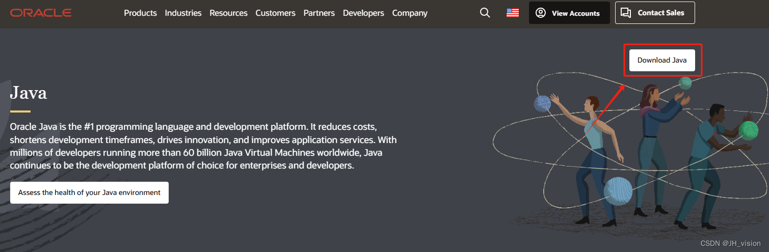Expand the Resources menu
Image resolution: width=769 pixels, height=252 pixels.
tap(228, 13)
